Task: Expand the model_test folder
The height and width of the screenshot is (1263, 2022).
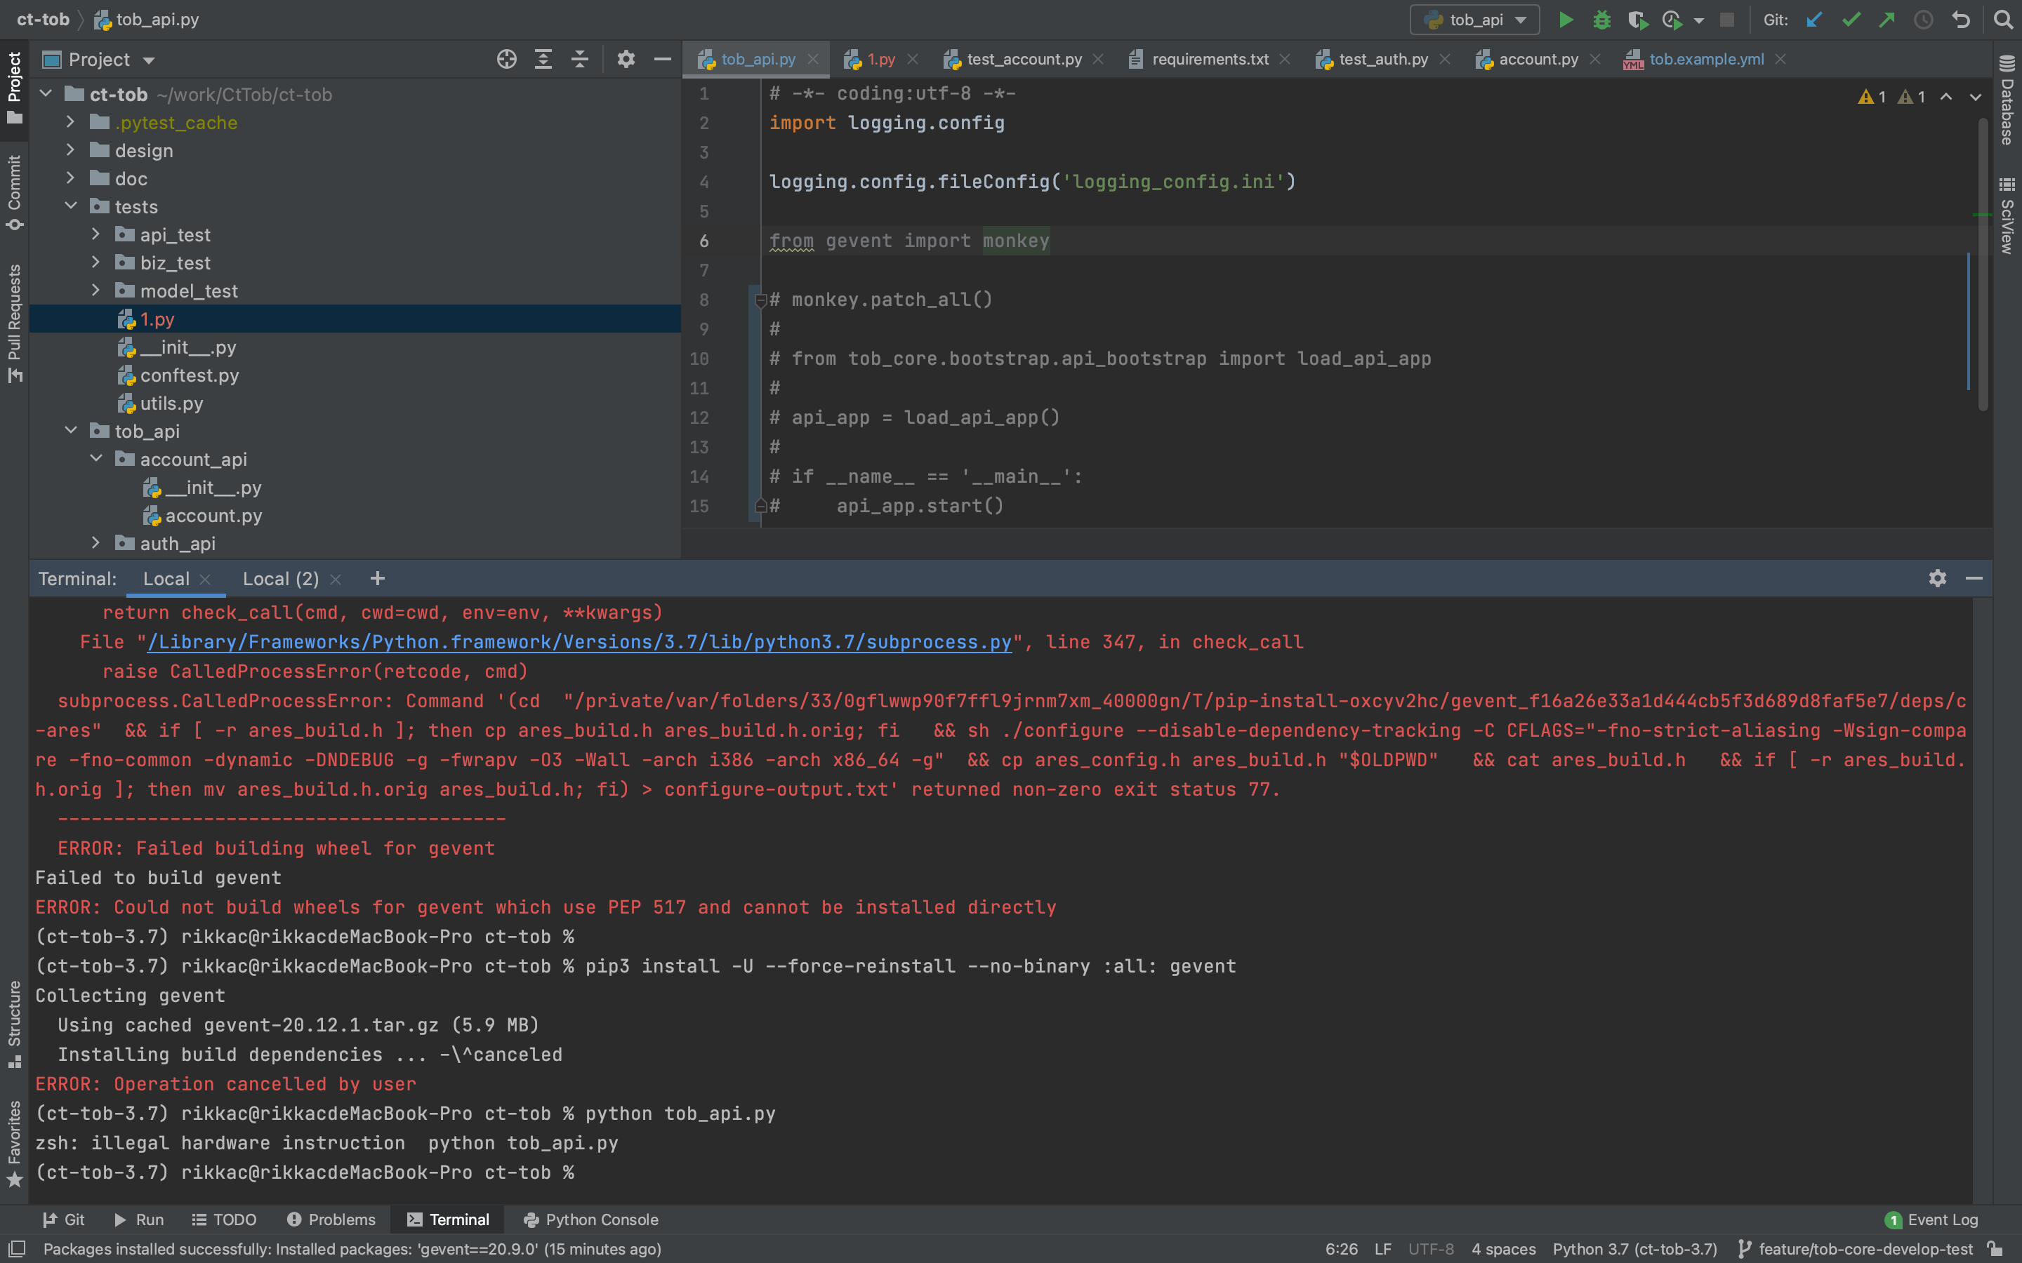Action: pyautogui.click(x=96, y=290)
